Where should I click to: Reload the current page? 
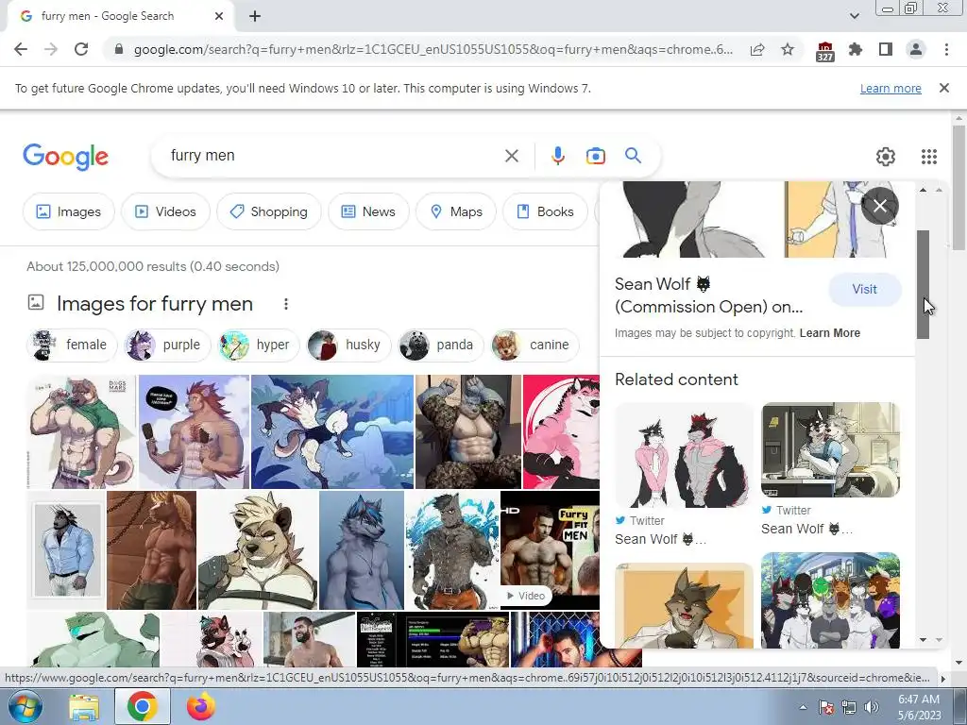[81, 49]
